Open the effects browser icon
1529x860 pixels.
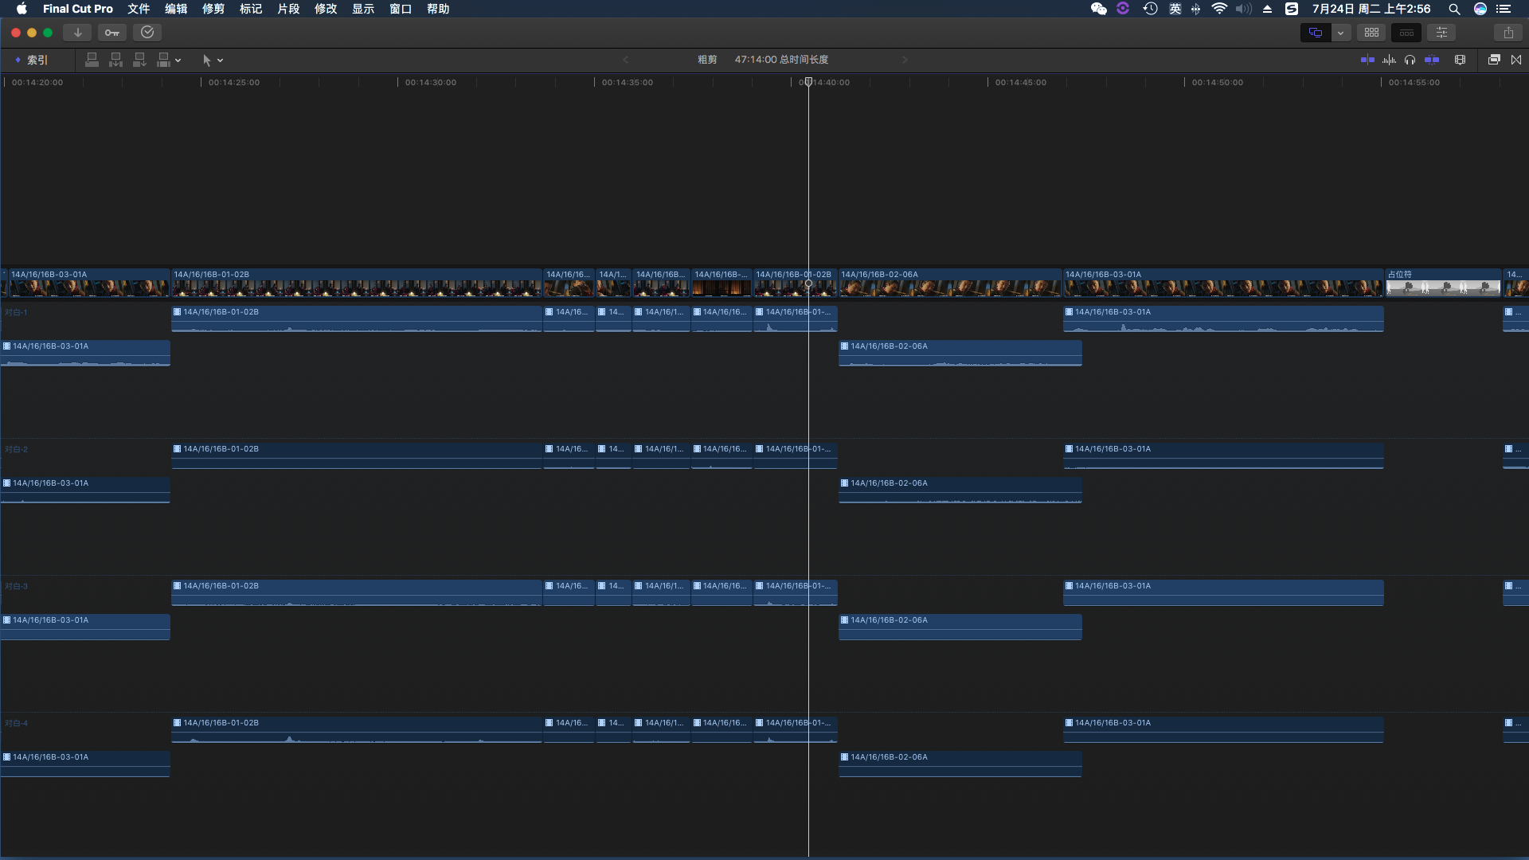click(x=1494, y=60)
